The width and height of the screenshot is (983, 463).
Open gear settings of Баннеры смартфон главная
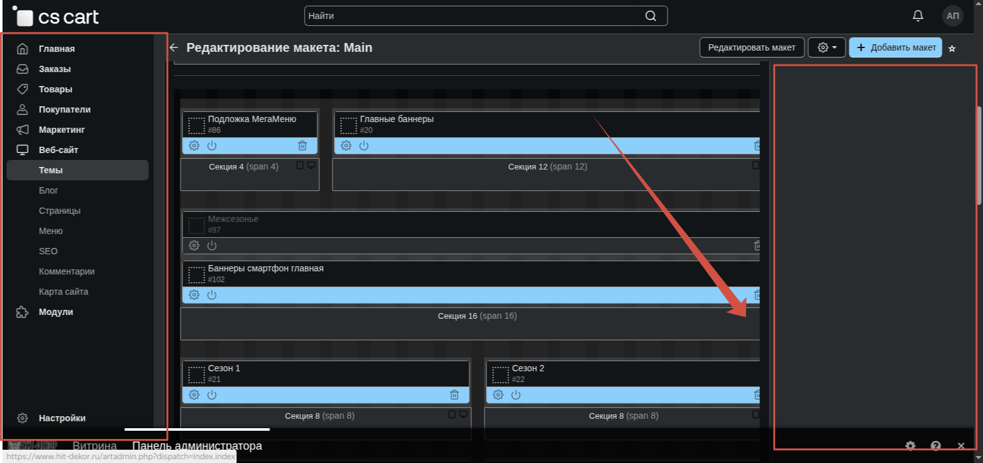pos(194,295)
